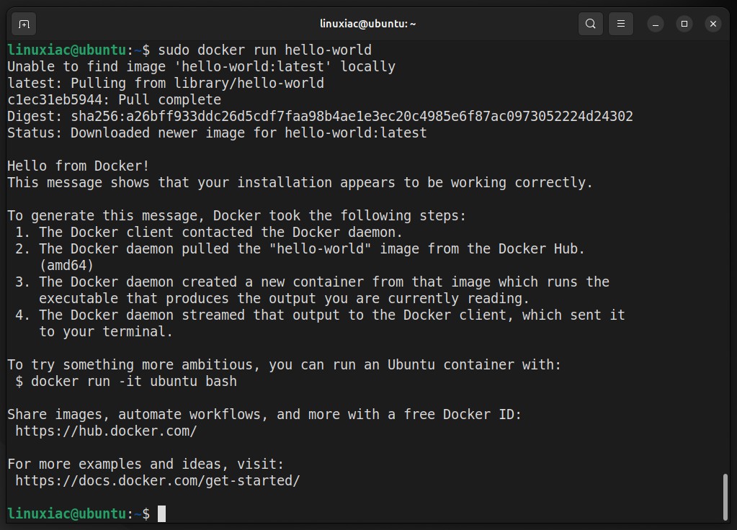Minimize the terminal window
The height and width of the screenshot is (530, 737).
tap(656, 24)
